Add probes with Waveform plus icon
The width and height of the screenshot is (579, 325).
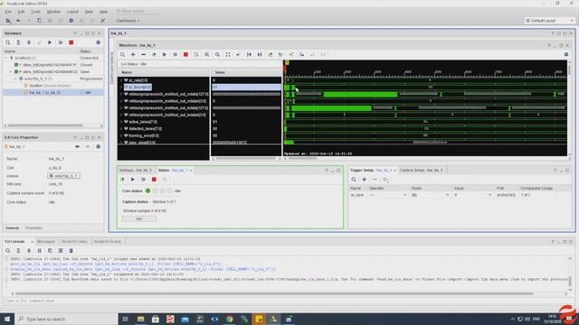pos(133,54)
